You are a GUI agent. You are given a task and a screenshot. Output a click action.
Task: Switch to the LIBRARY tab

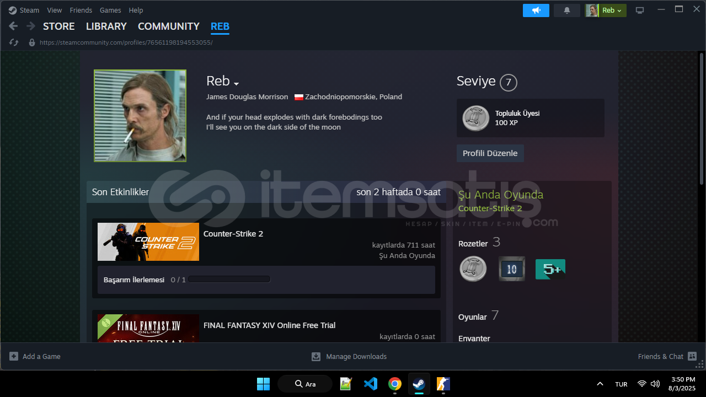[x=106, y=26]
